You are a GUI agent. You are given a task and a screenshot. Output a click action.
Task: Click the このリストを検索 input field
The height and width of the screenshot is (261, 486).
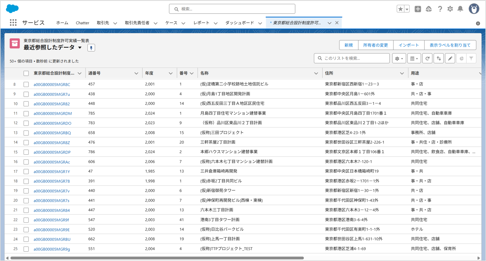click(x=352, y=58)
